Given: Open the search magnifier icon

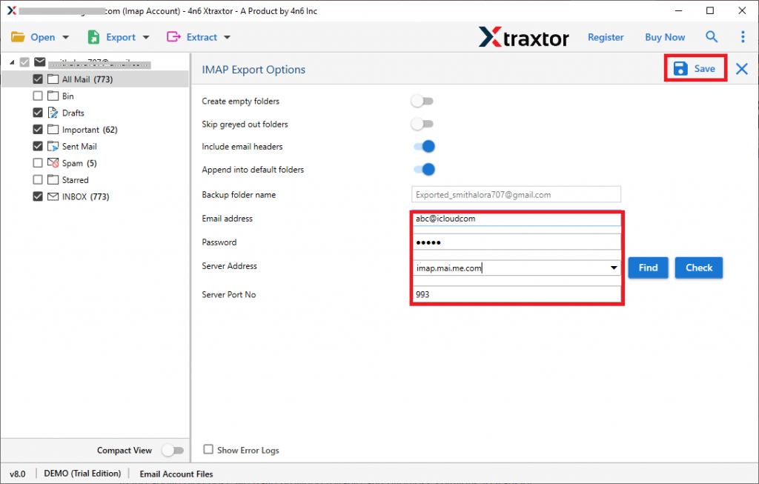Looking at the screenshot, I should (x=712, y=36).
